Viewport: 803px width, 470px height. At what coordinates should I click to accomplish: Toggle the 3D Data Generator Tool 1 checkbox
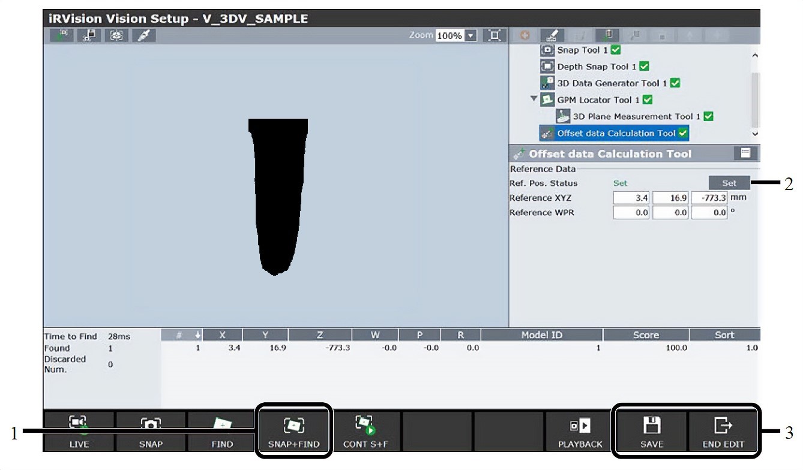click(x=675, y=83)
